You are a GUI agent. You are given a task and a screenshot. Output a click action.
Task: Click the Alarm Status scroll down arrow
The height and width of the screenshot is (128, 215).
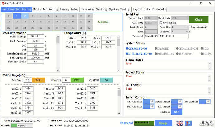tap(210, 68)
